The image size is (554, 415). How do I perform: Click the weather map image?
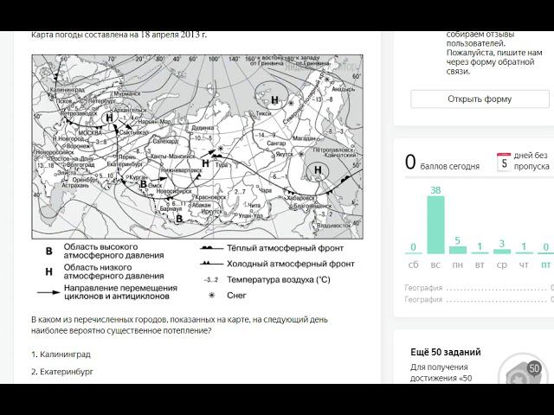pos(197,147)
